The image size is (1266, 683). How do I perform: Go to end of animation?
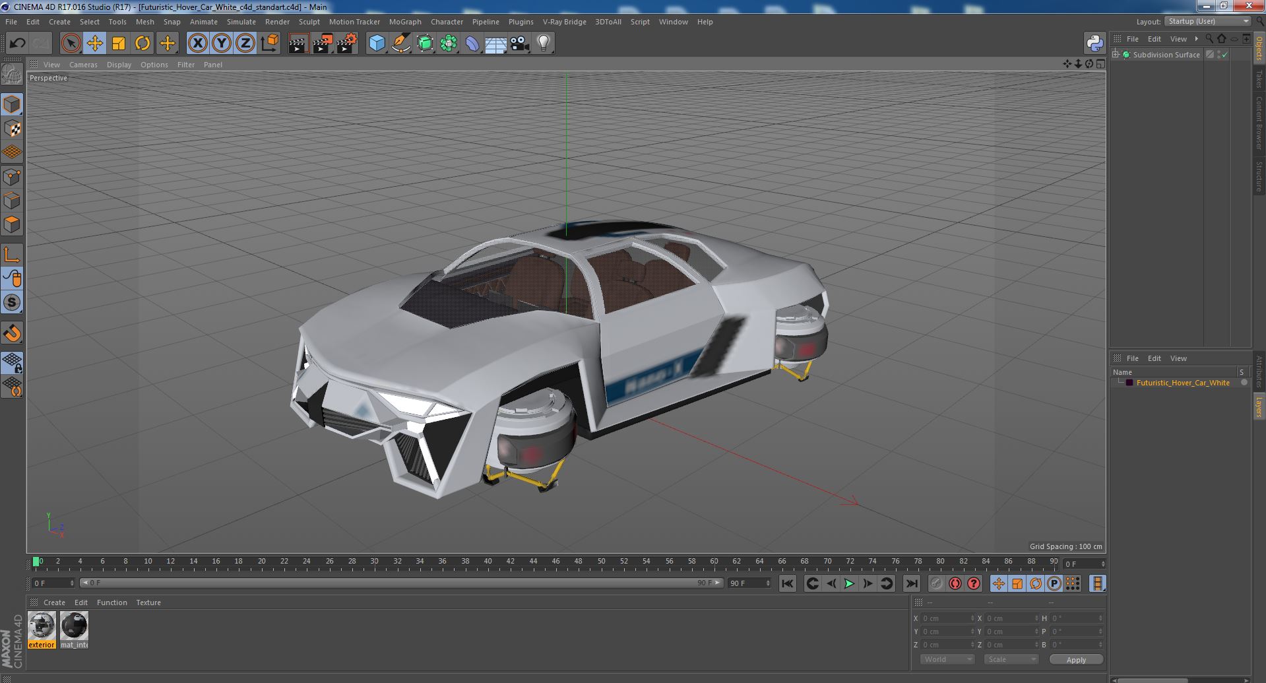[x=911, y=583]
